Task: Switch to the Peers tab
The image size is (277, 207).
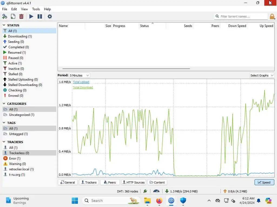Action: click(x=110, y=182)
